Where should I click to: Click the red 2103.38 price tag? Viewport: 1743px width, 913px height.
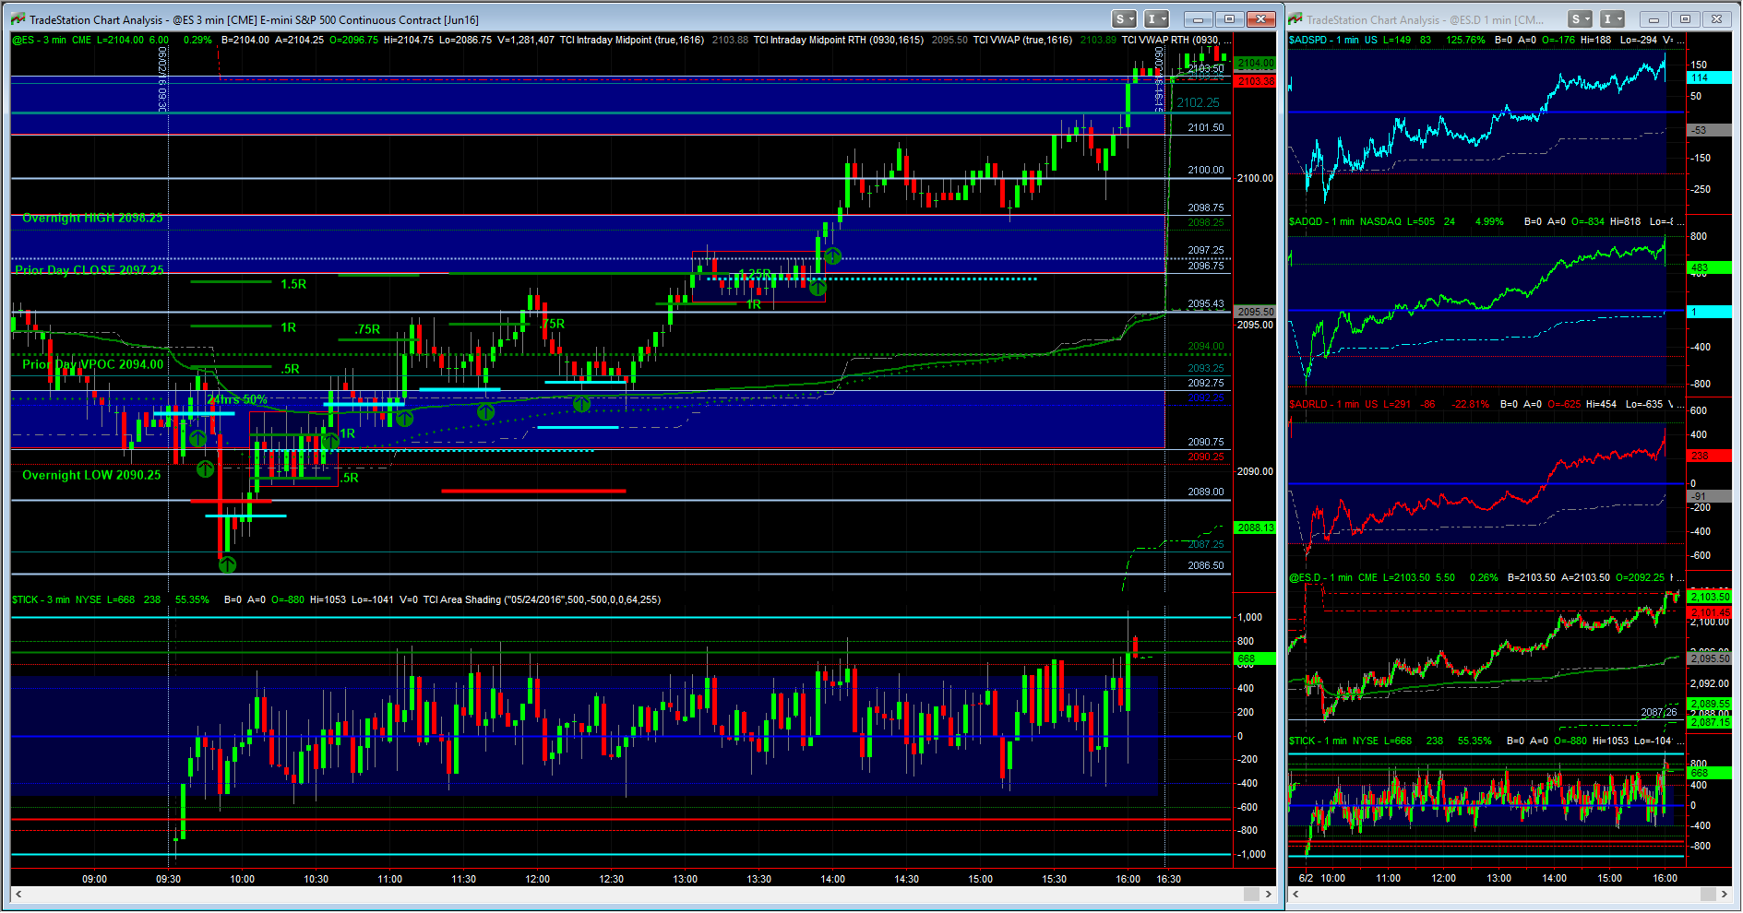pos(1256,81)
